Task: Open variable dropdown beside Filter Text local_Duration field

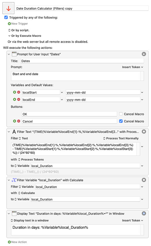Action: click(x=142, y=166)
